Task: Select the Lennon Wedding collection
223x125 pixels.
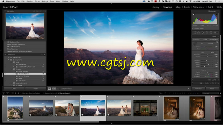Action: [25, 76]
